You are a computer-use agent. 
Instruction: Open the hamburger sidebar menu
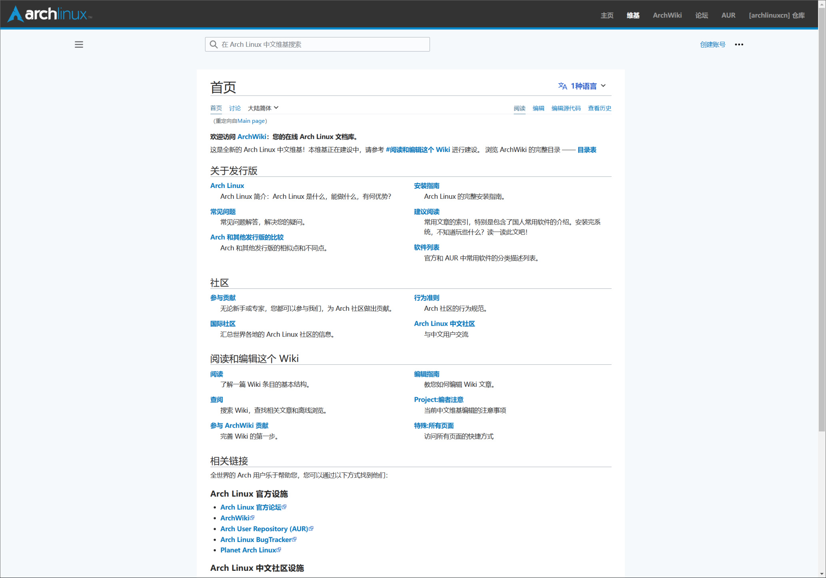click(79, 44)
